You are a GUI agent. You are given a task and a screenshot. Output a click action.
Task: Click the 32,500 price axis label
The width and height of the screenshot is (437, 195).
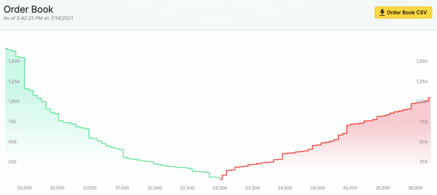[187, 188]
